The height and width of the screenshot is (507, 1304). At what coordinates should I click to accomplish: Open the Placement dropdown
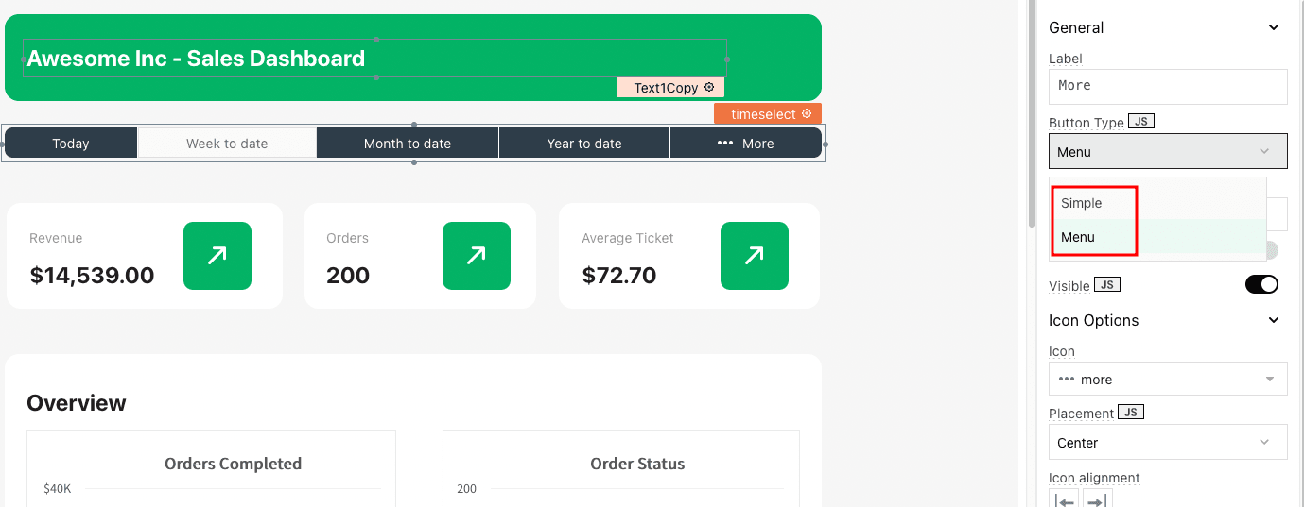[1168, 442]
